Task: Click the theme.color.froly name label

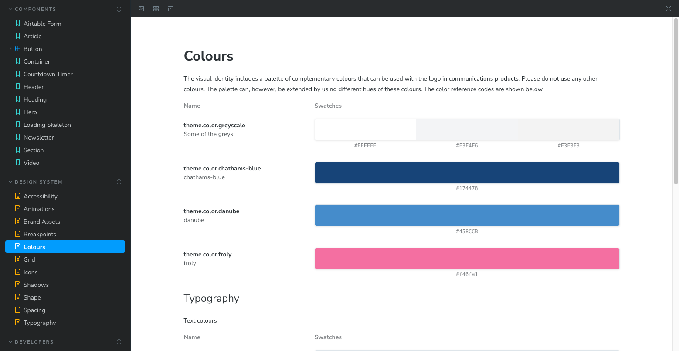Action: click(207, 254)
